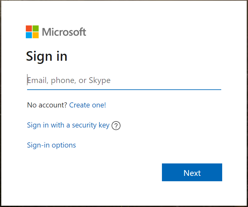The width and height of the screenshot is (248, 207).
Task: Focus the Email, phone, or Skype field
Action: (x=124, y=80)
